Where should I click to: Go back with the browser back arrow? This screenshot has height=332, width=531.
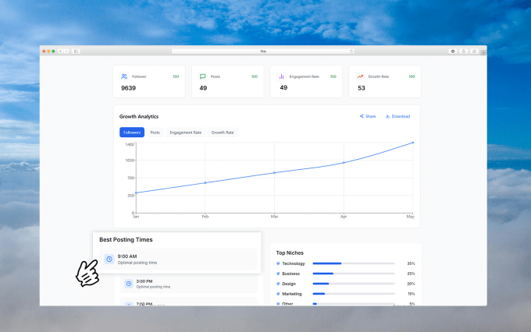point(62,51)
